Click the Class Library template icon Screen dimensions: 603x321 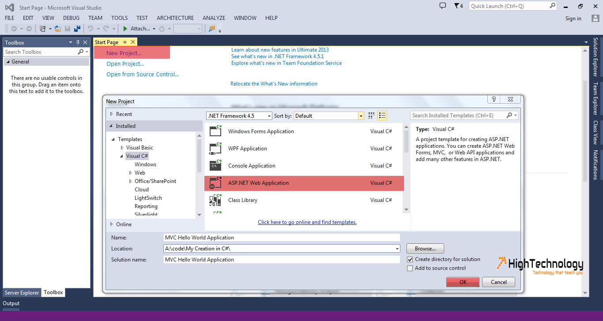[216, 200]
